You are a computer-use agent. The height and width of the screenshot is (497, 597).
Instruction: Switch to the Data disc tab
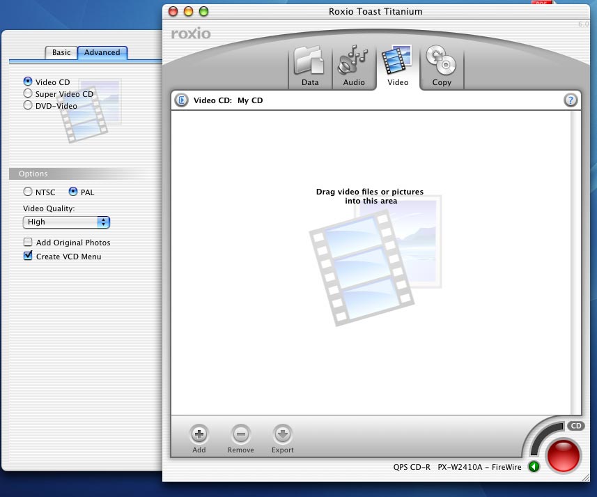pos(310,67)
